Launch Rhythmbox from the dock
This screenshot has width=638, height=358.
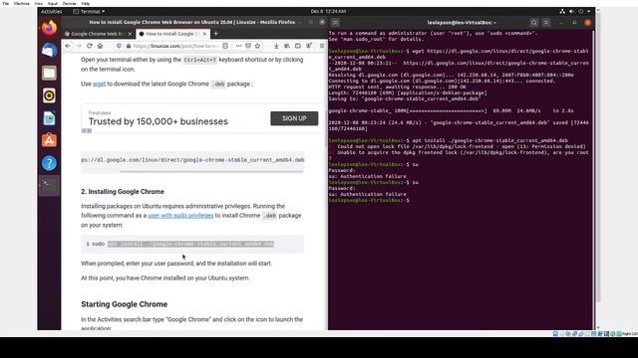[49, 95]
